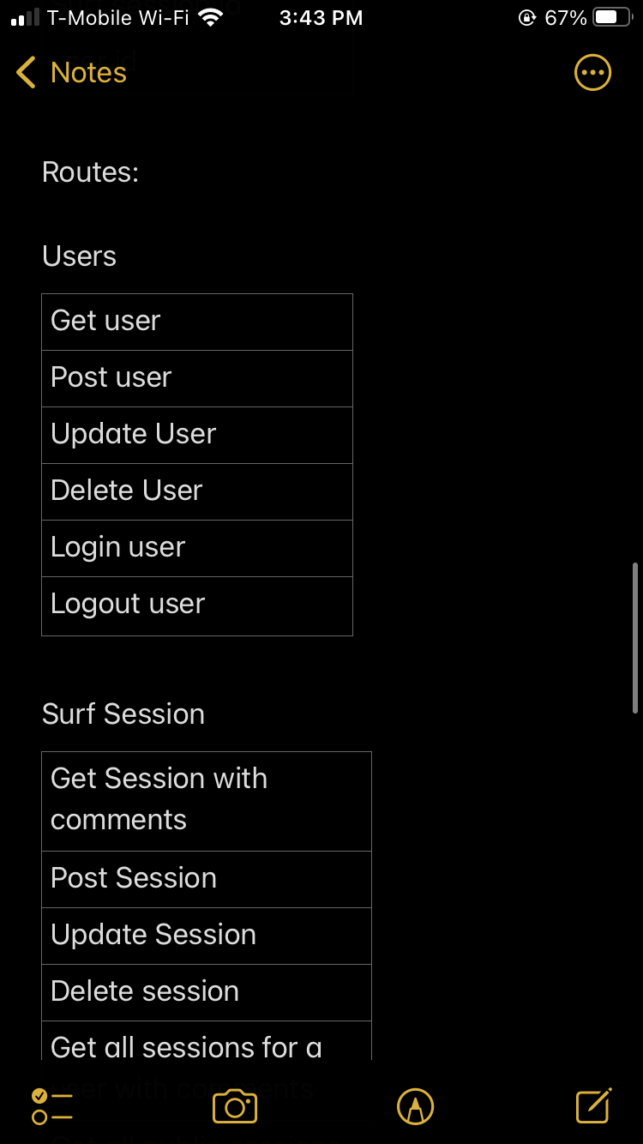Place cursor in 'Update User' cell

[x=197, y=435]
